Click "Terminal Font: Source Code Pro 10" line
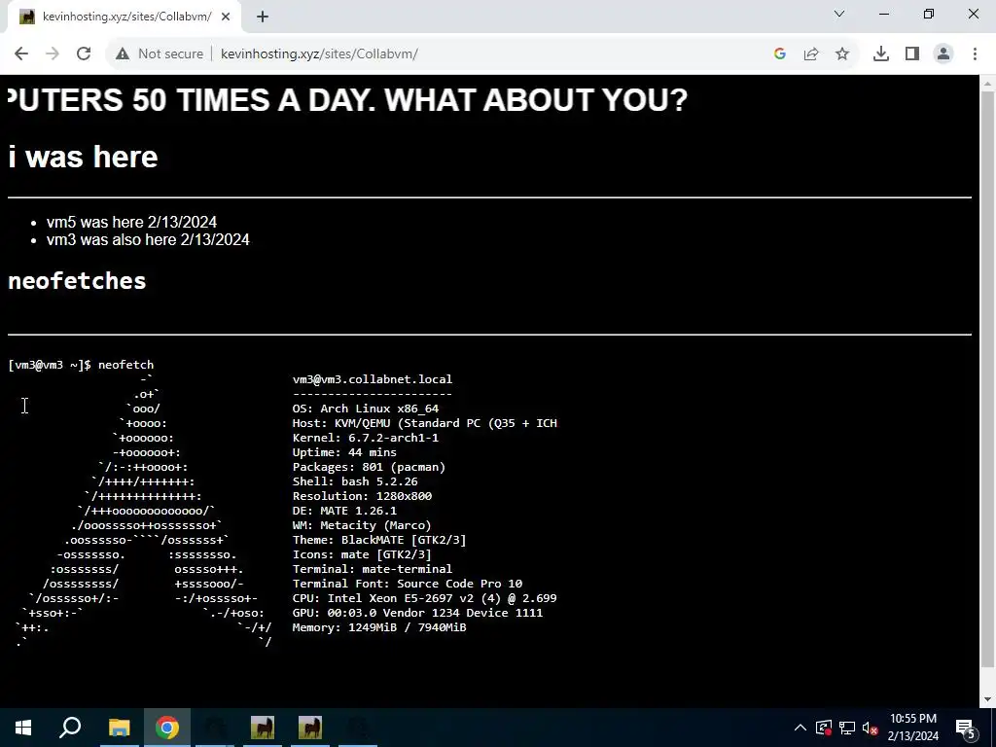This screenshot has width=996, height=747. [408, 584]
